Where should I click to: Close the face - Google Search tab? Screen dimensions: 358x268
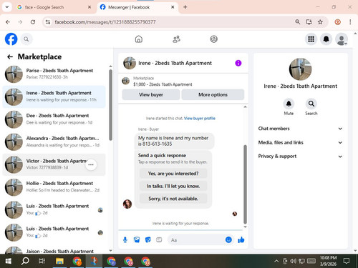[89, 7]
